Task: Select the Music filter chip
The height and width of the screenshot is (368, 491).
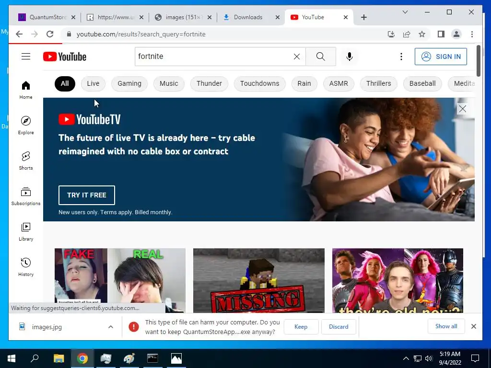Action: coord(169,83)
